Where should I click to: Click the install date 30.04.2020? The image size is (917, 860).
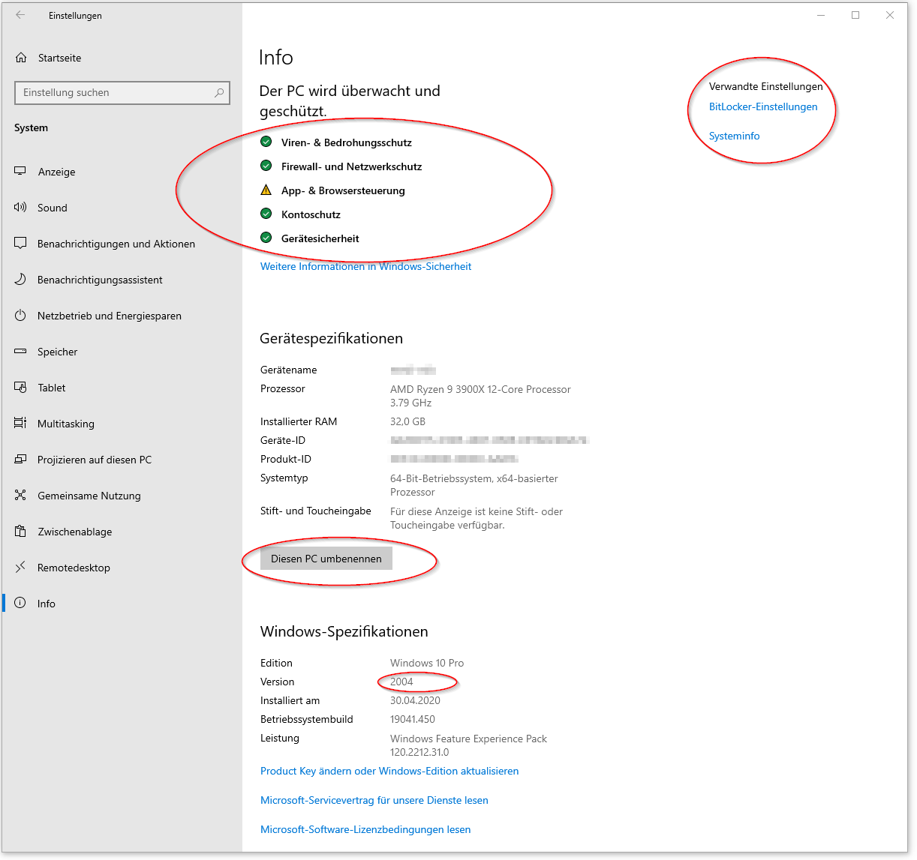(415, 700)
